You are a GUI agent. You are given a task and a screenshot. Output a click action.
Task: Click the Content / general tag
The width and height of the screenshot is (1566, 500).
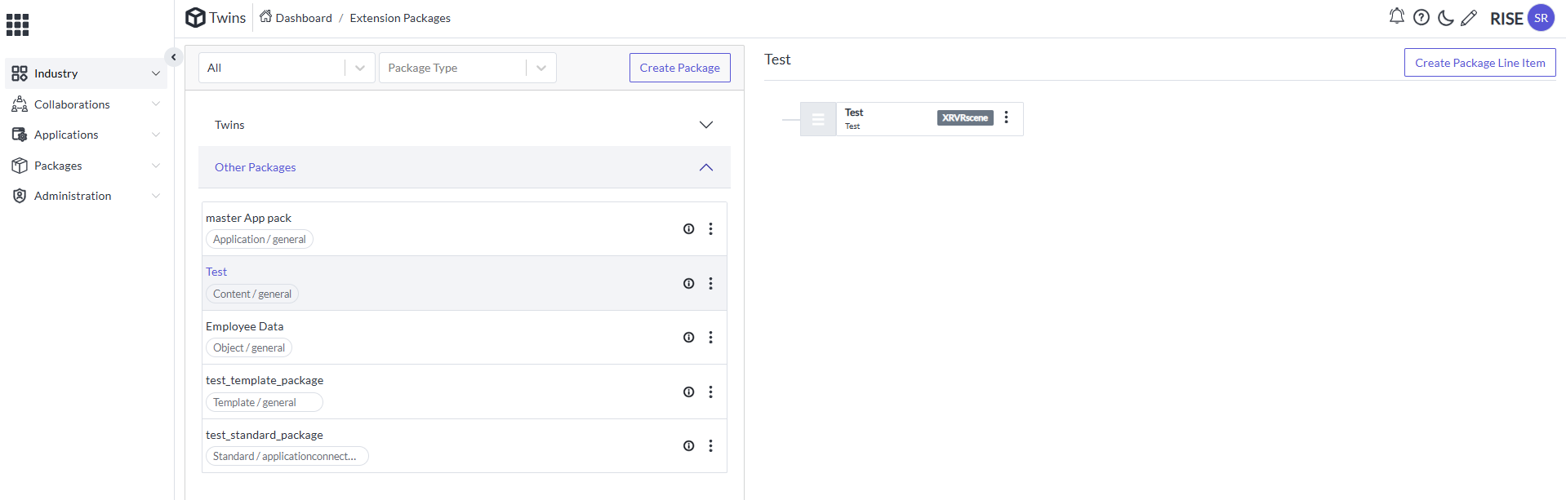tap(252, 294)
